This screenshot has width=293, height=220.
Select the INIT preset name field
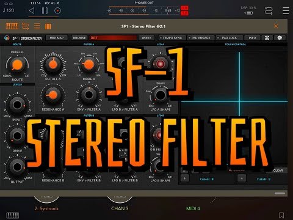tap(113, 38)
